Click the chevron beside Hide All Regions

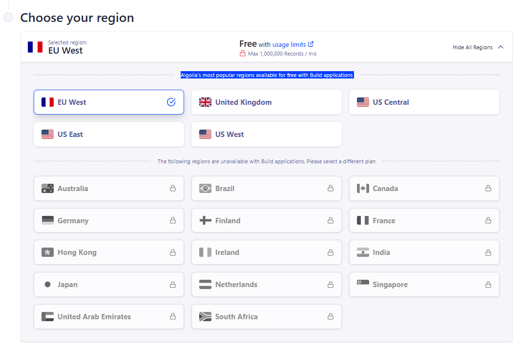pyautogui.click(x=500, y=47)
